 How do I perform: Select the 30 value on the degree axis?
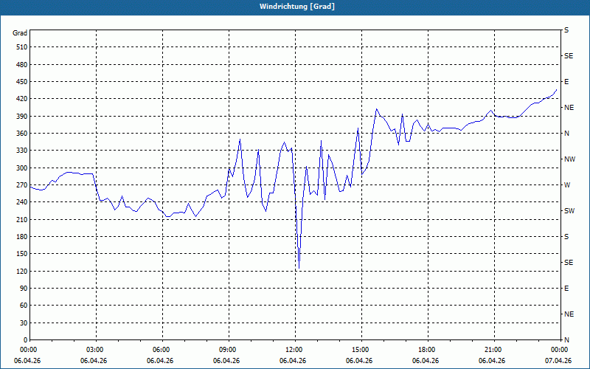coord(24,323)
